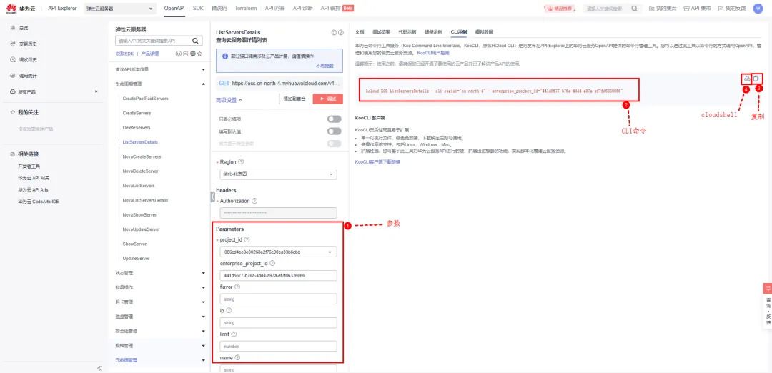Click the API search magnifier icon
Image resolution: width=772 pixels, height=373 pixels.
195,41
